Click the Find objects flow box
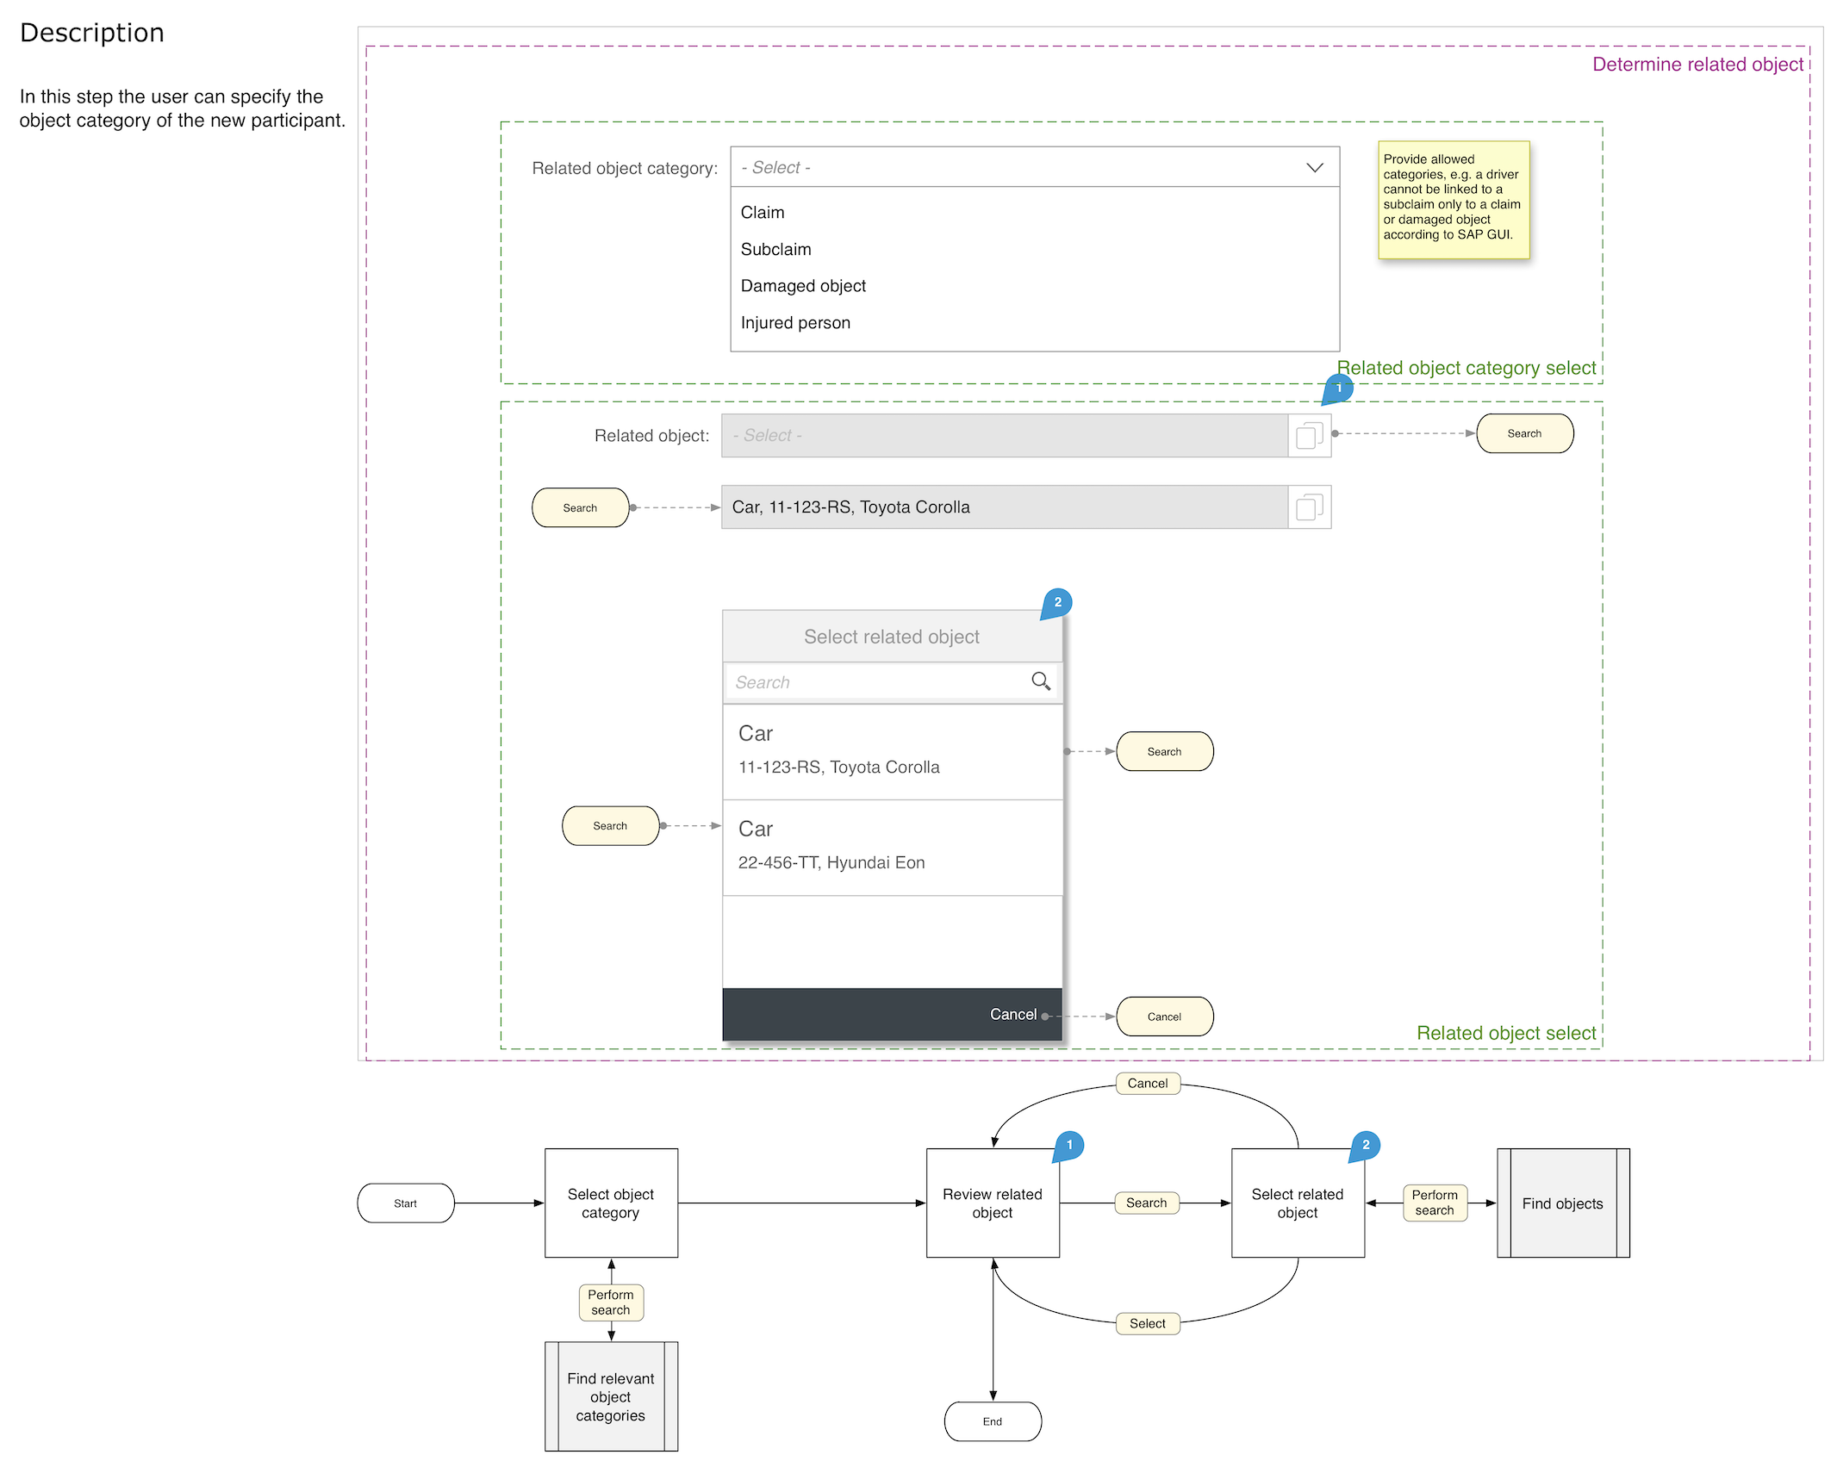The height and width of the screenshot is (1461, 1837). coord(1563,1203)
